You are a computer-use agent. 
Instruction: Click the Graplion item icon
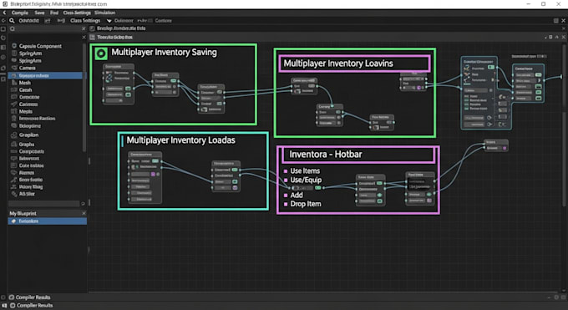(x=14, y=135)
